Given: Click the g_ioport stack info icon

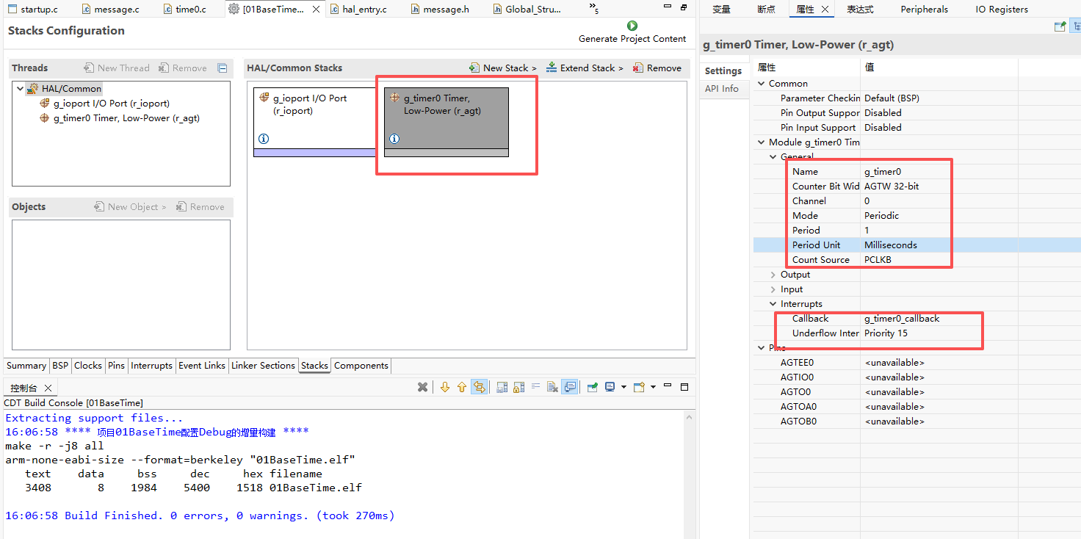Looking at the screenshot, I should coord(264,139).
